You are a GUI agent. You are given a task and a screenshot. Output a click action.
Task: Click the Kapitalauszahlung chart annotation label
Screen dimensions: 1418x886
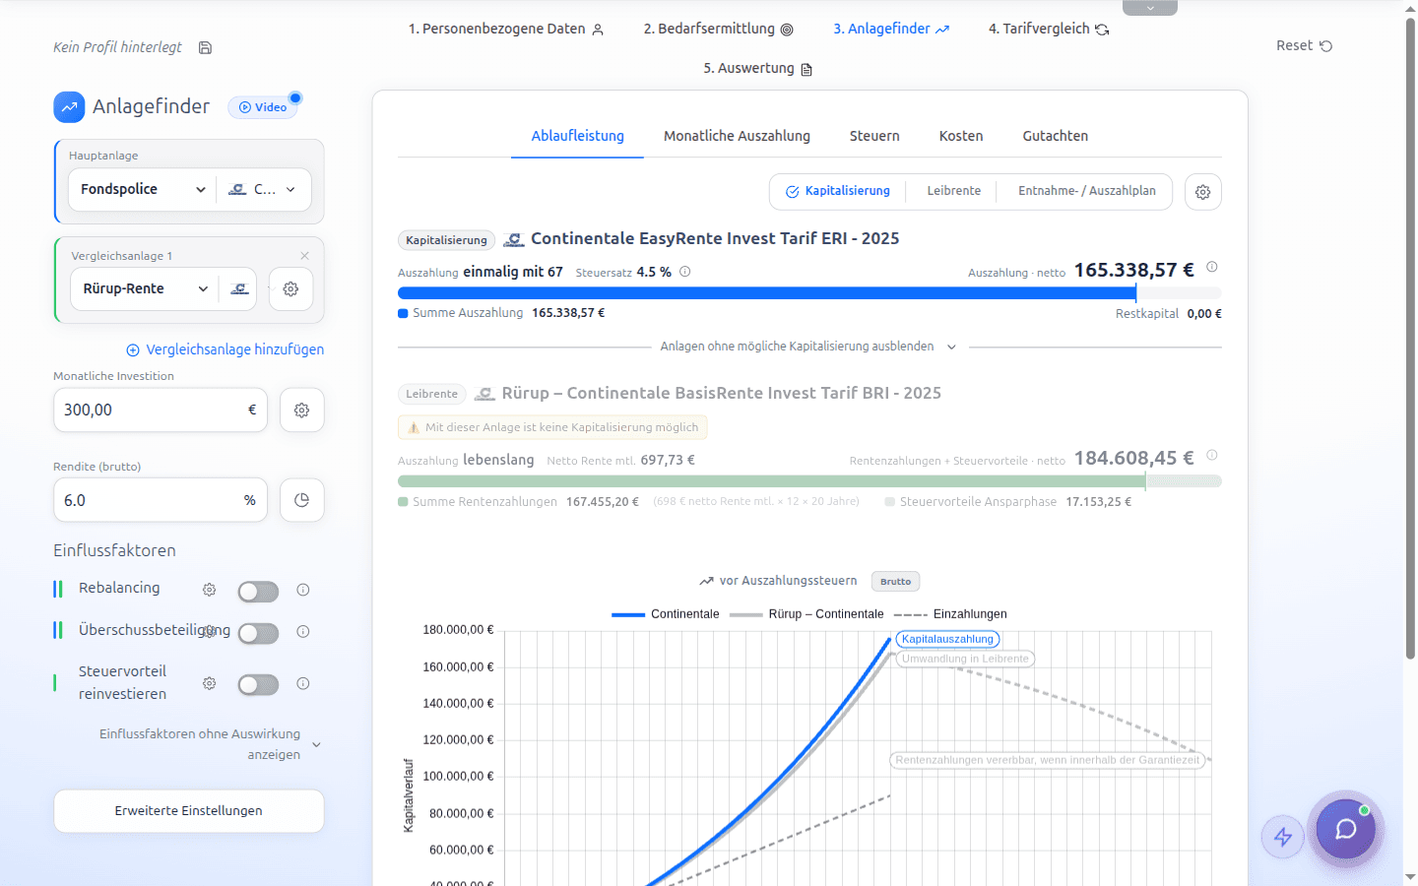(948, 640)
